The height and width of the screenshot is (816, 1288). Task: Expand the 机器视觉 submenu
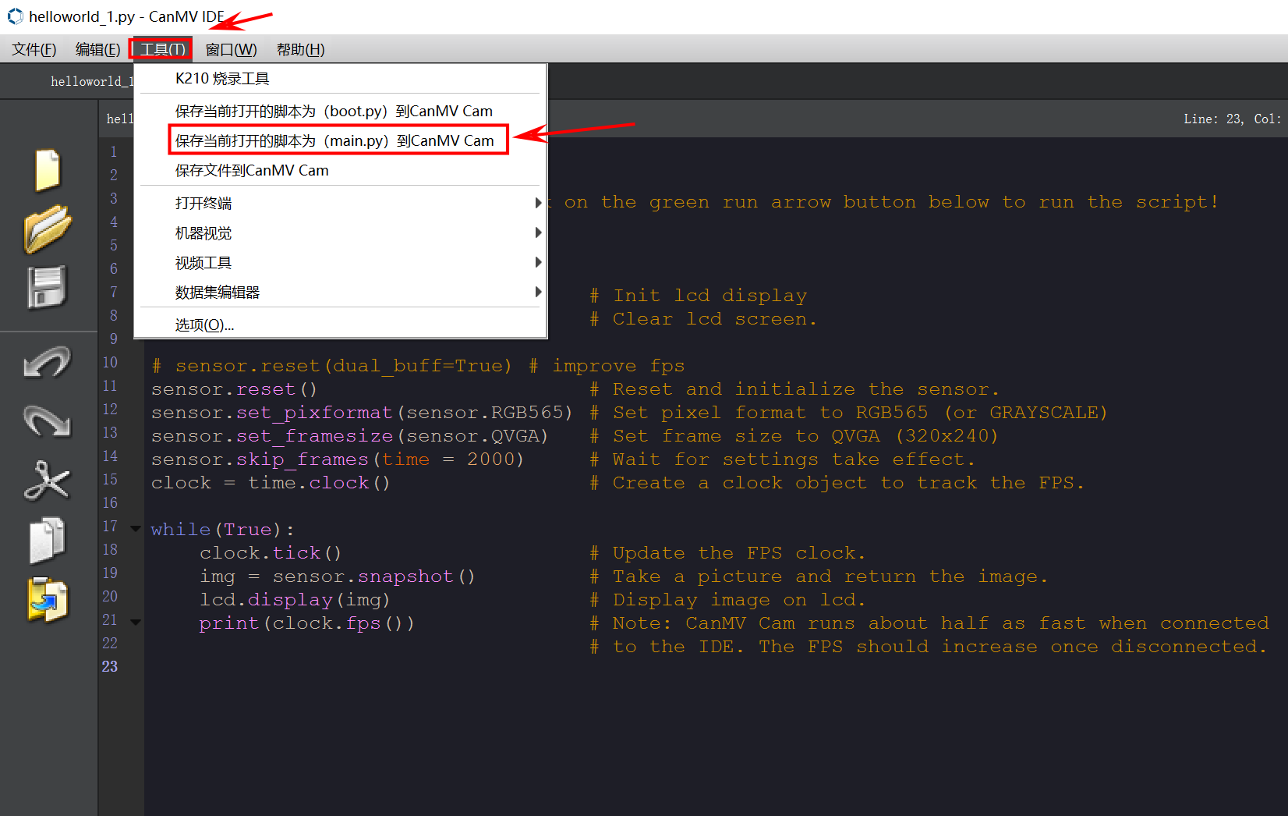pos(340,232)
